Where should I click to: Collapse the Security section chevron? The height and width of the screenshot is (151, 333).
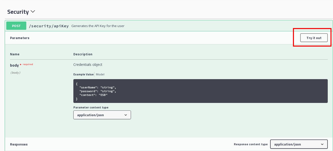(33, 12)
